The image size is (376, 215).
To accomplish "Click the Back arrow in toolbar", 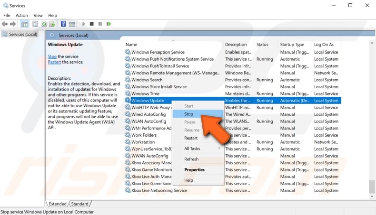I will tap(5, 24).
